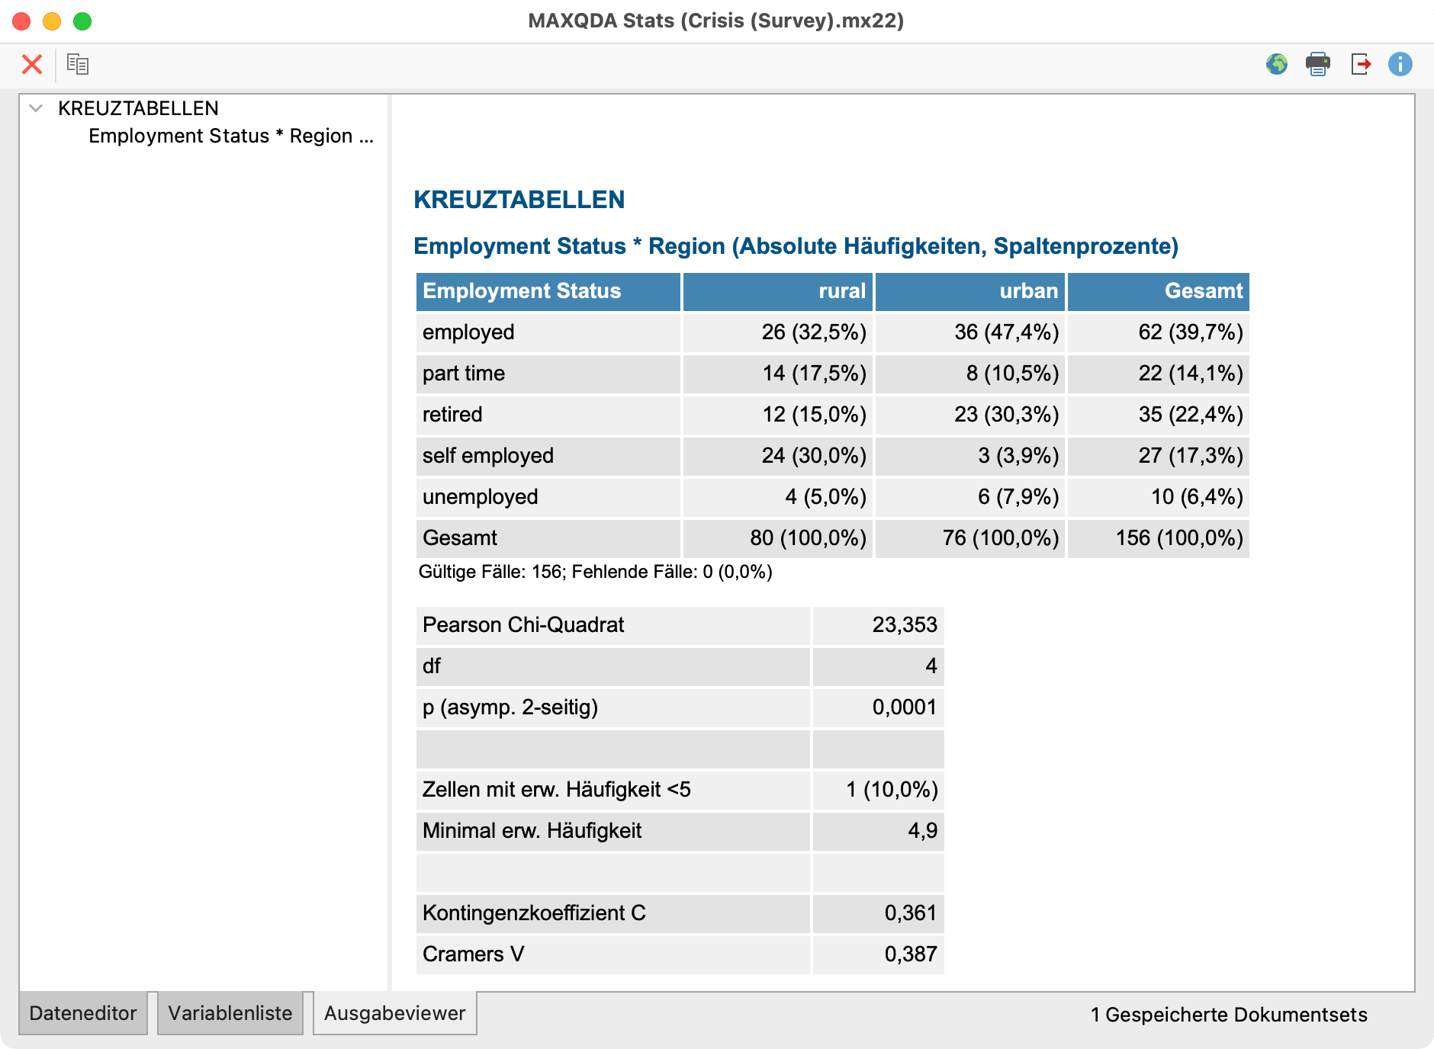Viewport: 1434px width, 1049px height.
Task: Select Employment Status * Region tree entry
Action: (x=231, y=136)
